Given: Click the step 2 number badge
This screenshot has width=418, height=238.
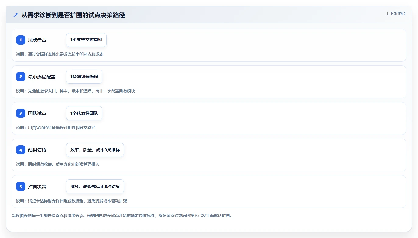Looking at the screenshot, I should coord(21,77).
